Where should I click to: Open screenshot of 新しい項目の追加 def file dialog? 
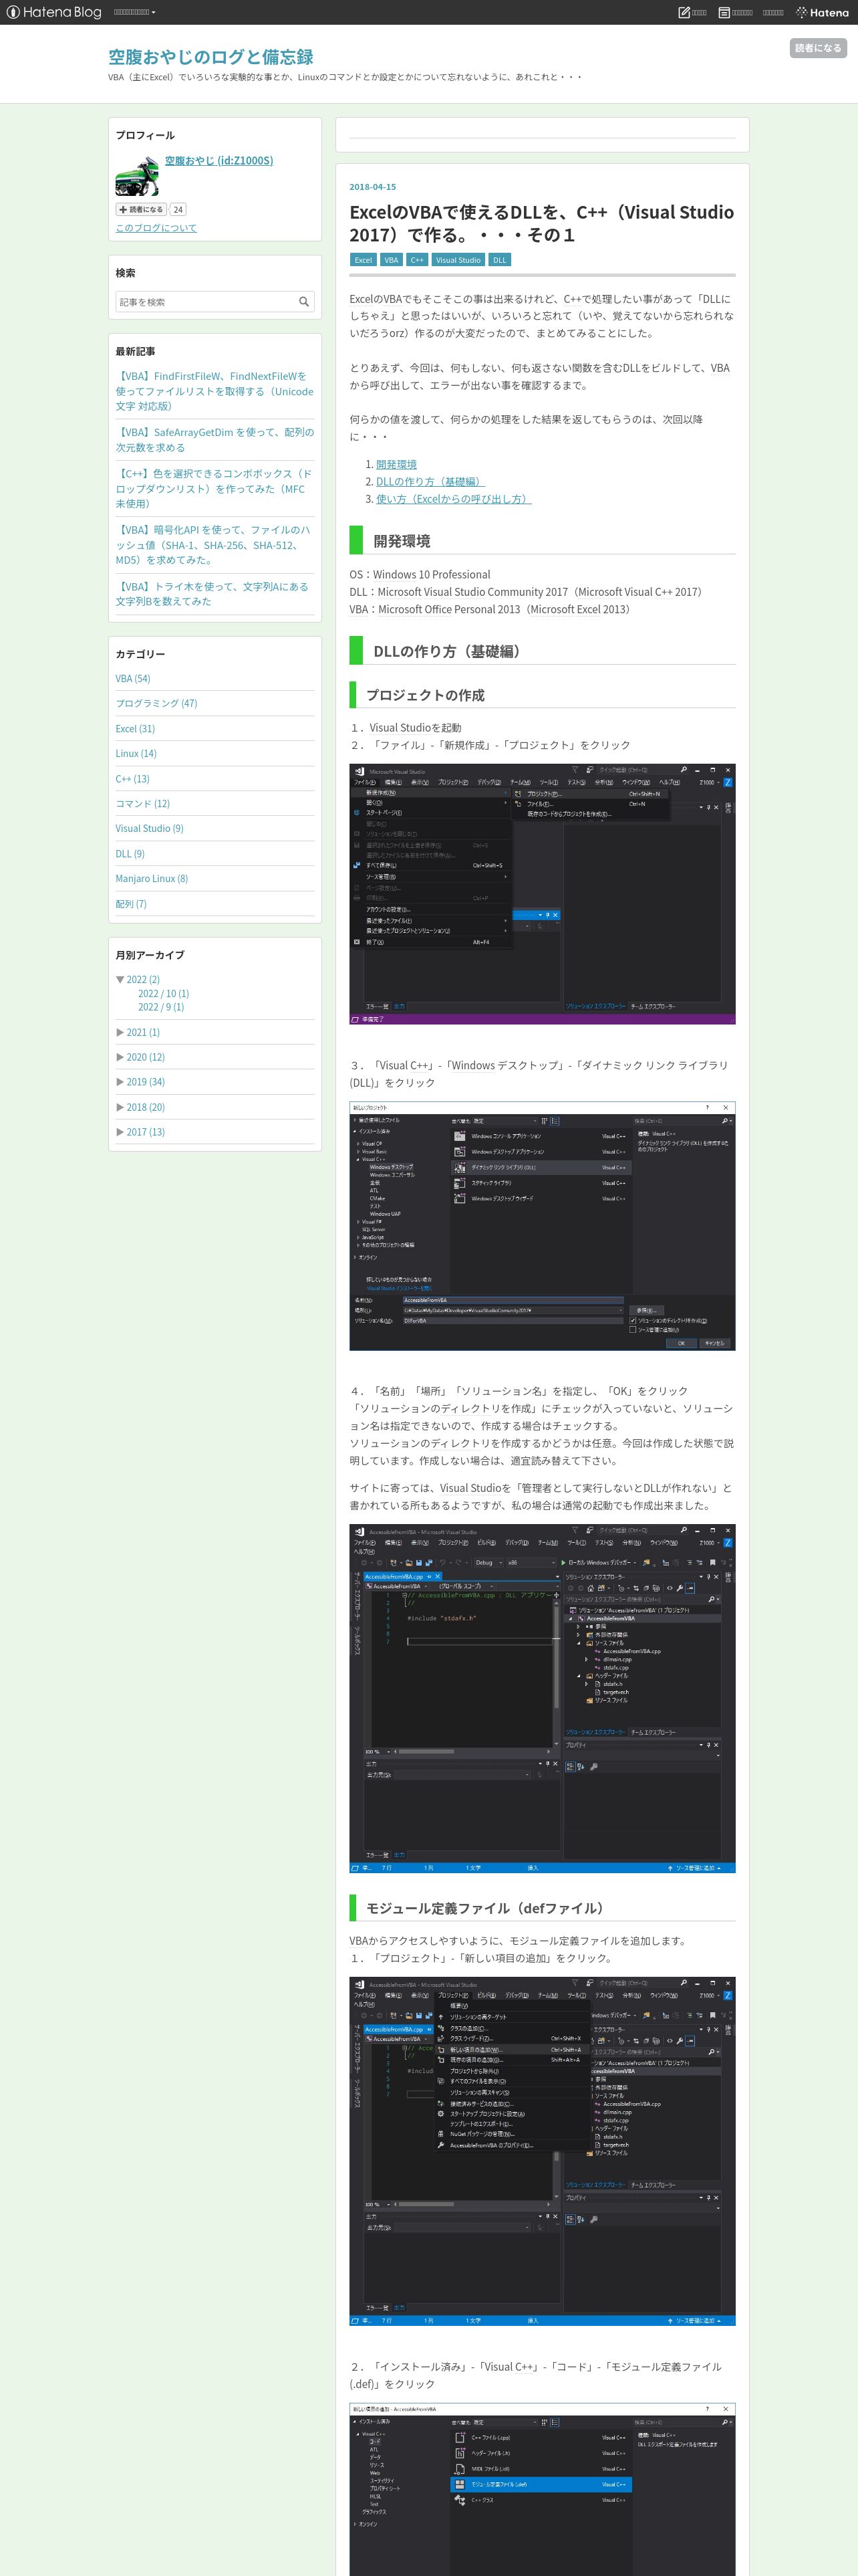tap(543, 2489)
